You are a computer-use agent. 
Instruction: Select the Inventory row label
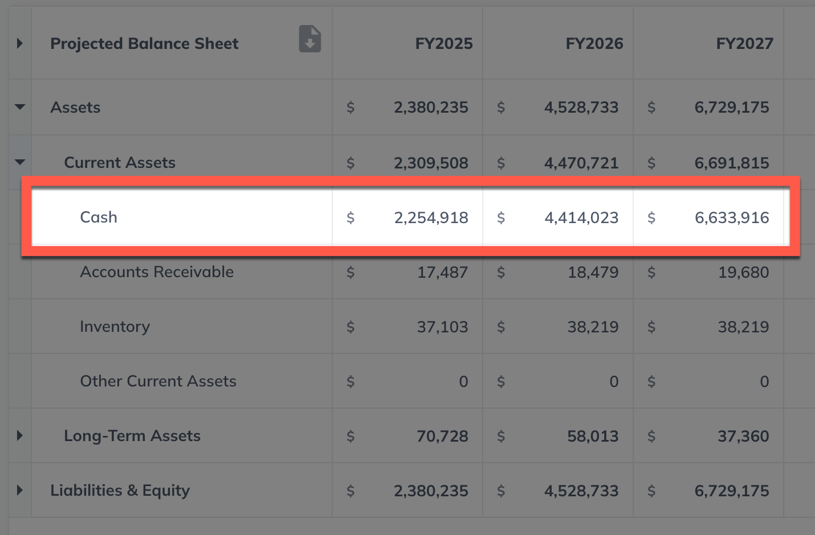click(x=115, y=327)
